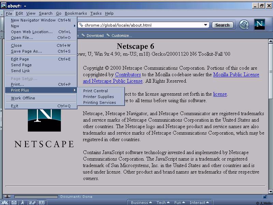This screenshot has height=205, width=273.
Task: Select Open File from File menu
Action: pyautogui.click(x=41, y=38)
